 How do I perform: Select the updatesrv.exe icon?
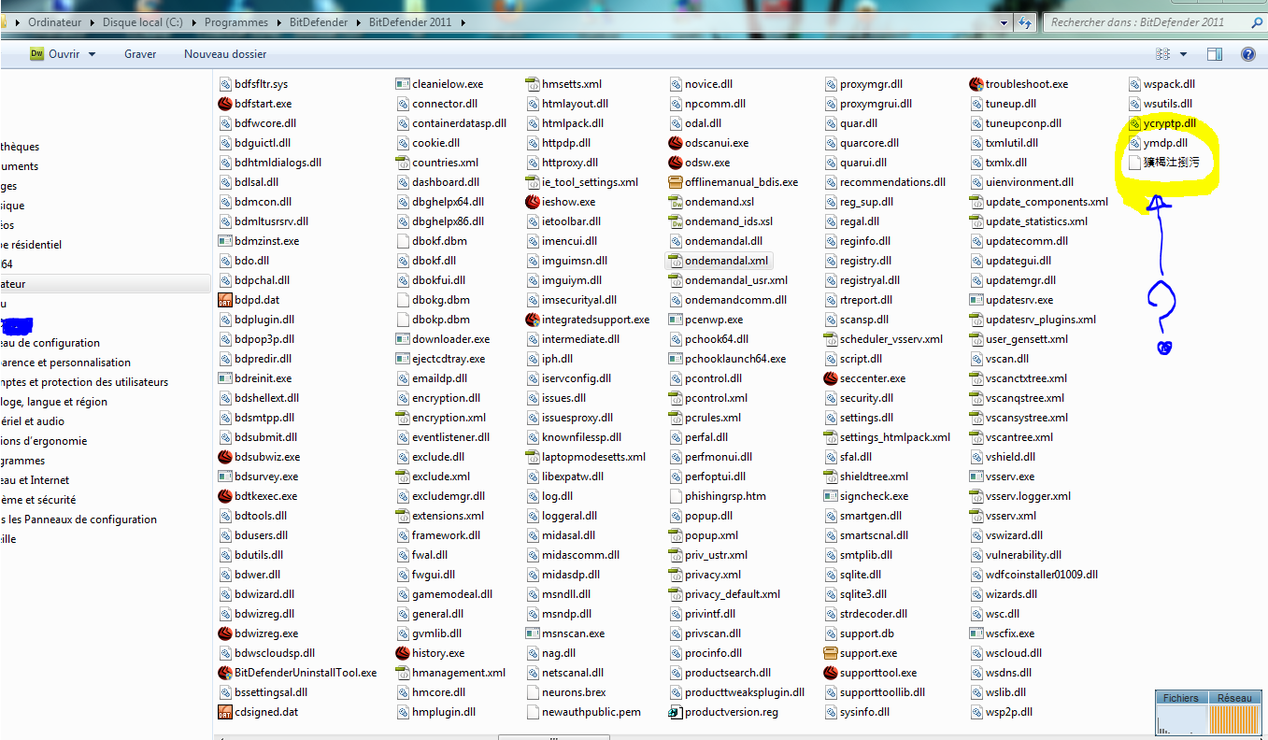(x=976, y=300)
